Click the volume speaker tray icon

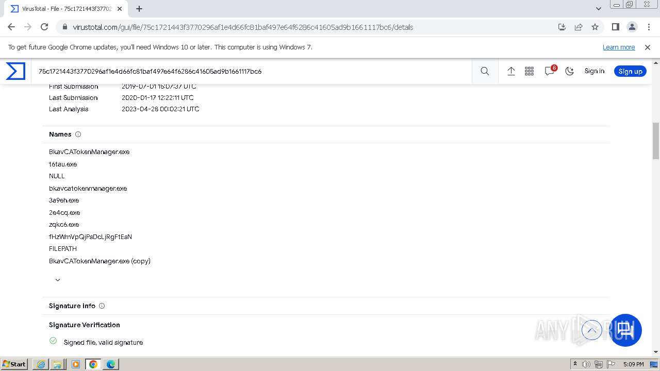[586, 364]
